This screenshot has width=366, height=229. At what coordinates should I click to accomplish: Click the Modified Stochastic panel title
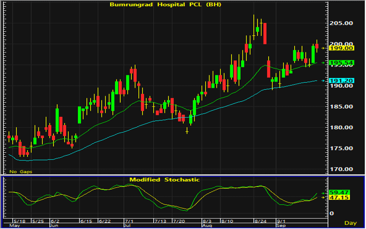pyautogui.click(x=165, y=180)
